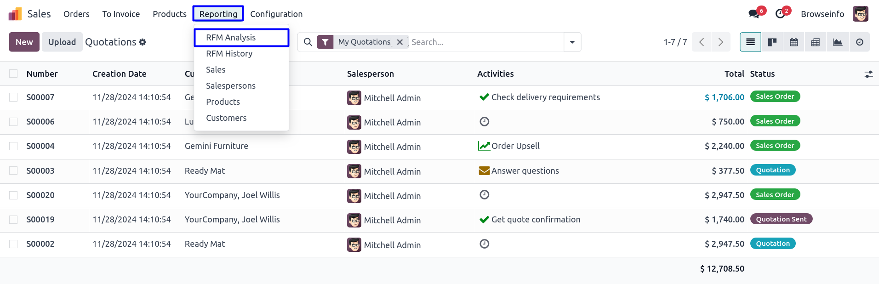The height and width of the screenshot is (284, 879).
Task: Open the Configuration menu
Action: 276,14
